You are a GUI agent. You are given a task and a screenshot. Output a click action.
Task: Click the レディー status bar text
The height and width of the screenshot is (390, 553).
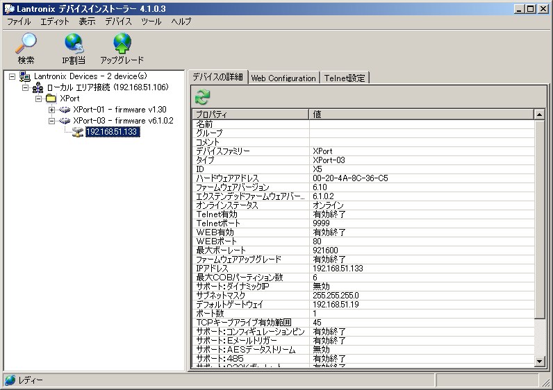[x=31, y=380]
